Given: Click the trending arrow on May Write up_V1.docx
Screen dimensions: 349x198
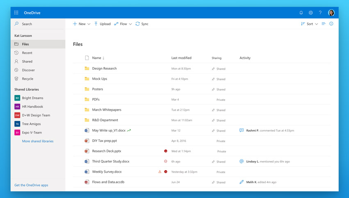Looking at the screenshot, I should click(x=129, y=131).
